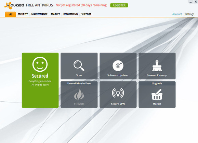Click the Scan magnifying glass icon
Viewport: 198px width, 143px height.
tap(79, 66)
